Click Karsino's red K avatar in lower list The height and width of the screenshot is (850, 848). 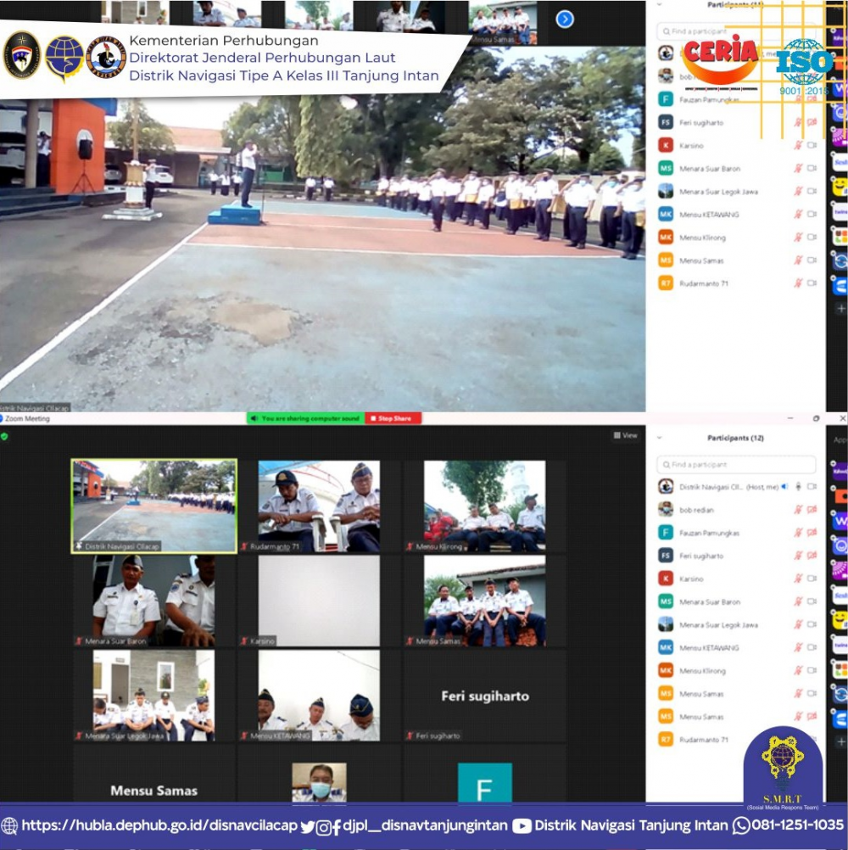(x=666, y=579)
